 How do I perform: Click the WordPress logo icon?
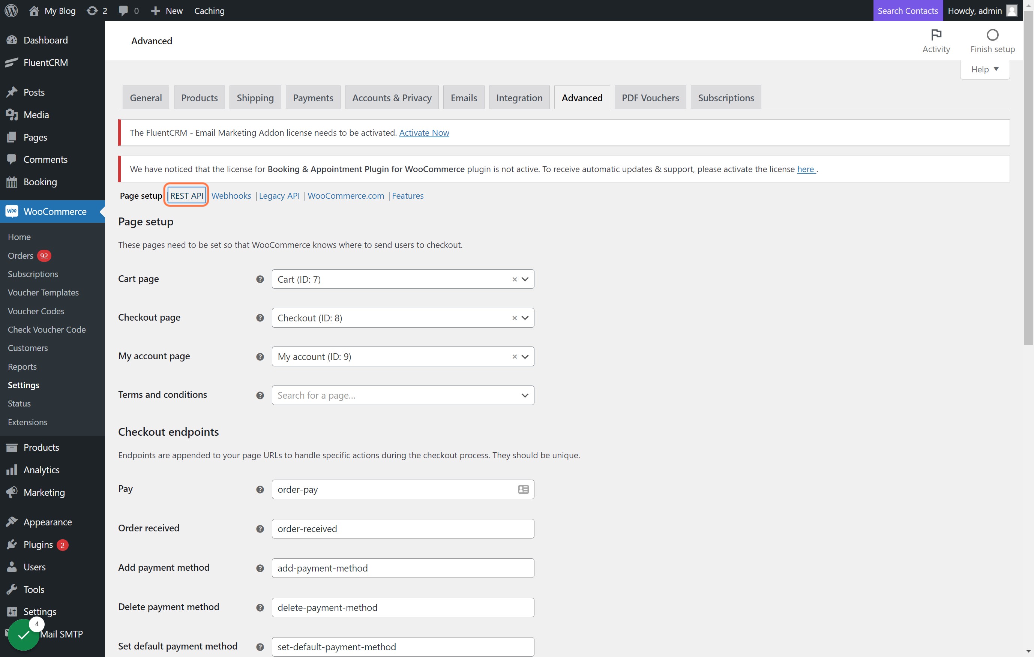click(11, 10)
